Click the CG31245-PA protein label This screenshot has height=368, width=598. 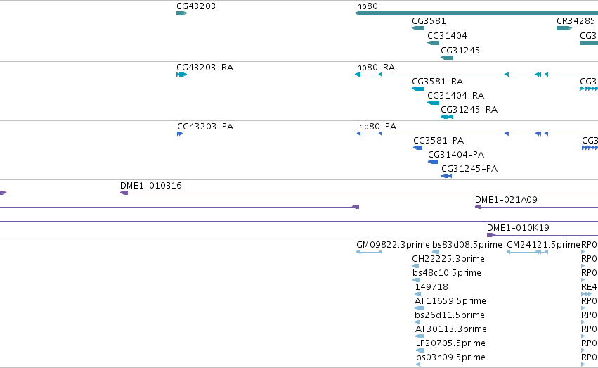tap(469, 169)
